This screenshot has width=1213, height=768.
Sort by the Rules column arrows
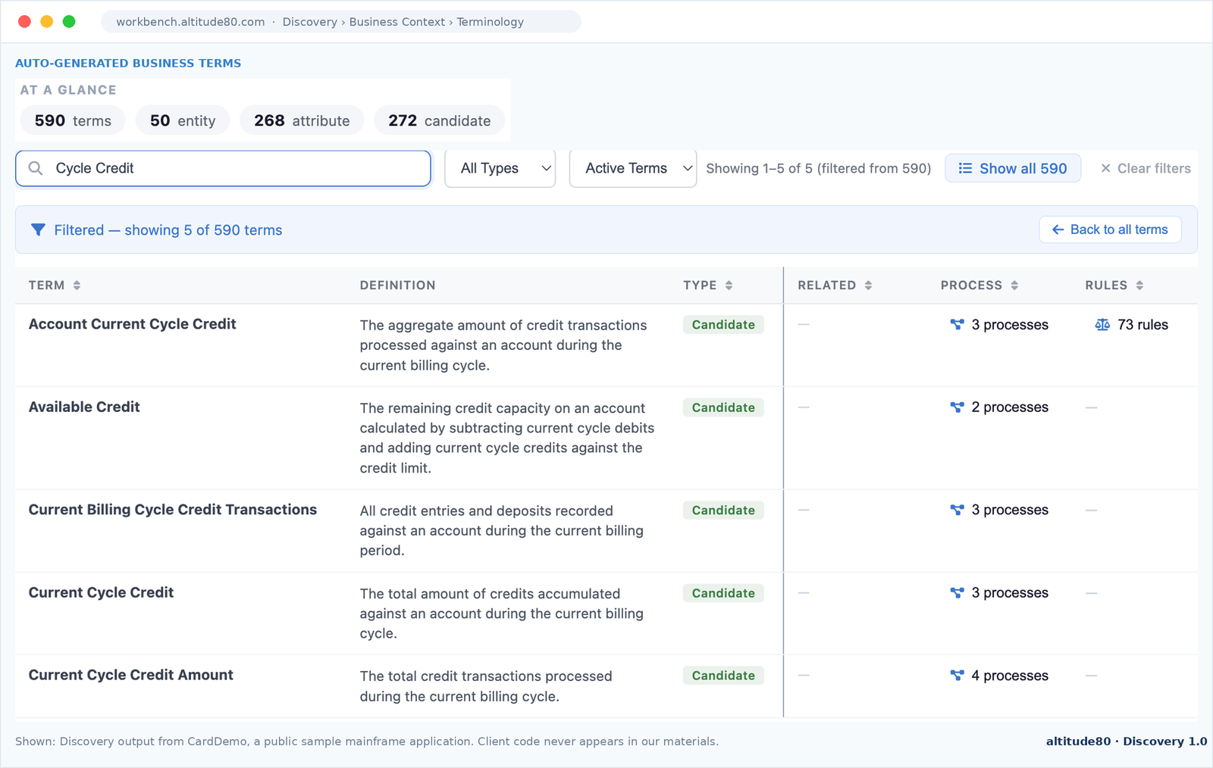pyautogui.click(x=1139, y=286)
